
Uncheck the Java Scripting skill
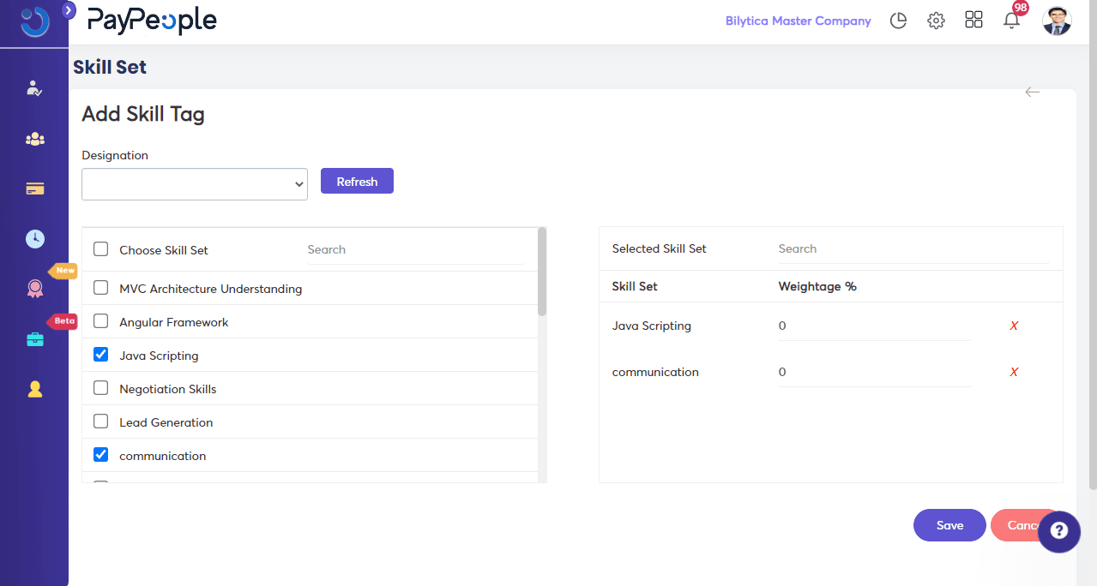100,354
